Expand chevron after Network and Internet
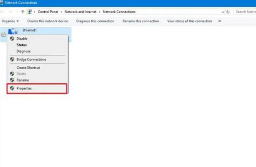 click(x=100, y=12)
